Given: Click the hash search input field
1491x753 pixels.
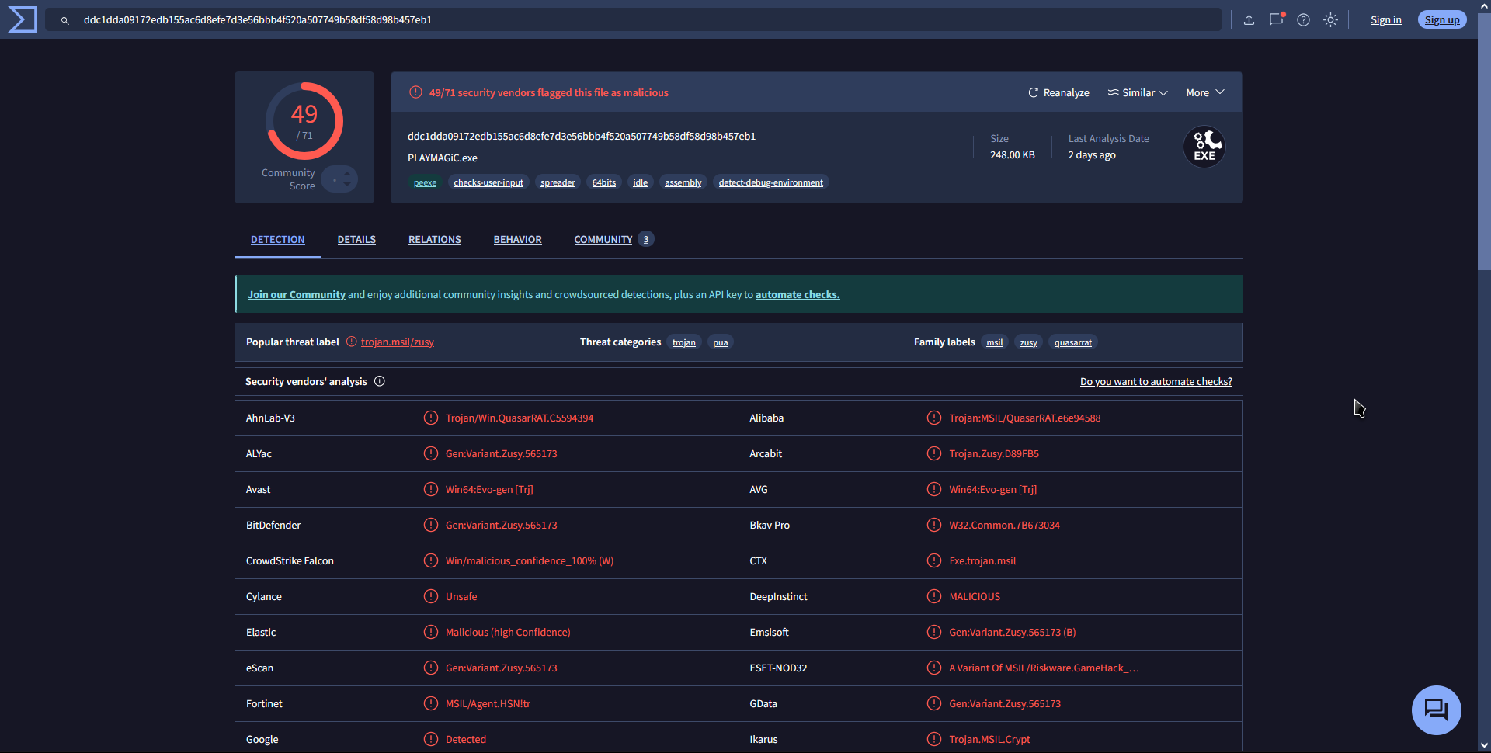Looking at the screenshot, I should (633, 19).
